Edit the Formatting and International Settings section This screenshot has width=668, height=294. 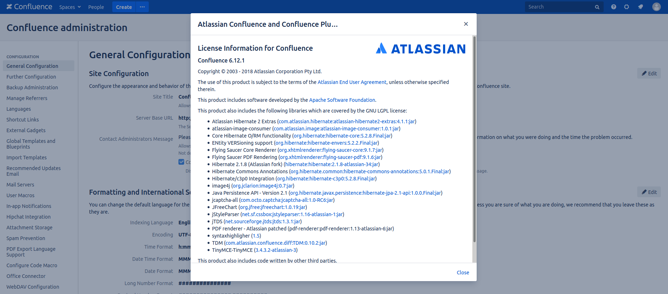coord(649,192)
